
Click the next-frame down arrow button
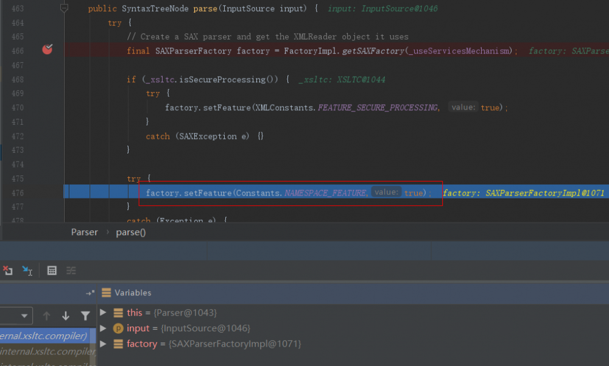66,315
